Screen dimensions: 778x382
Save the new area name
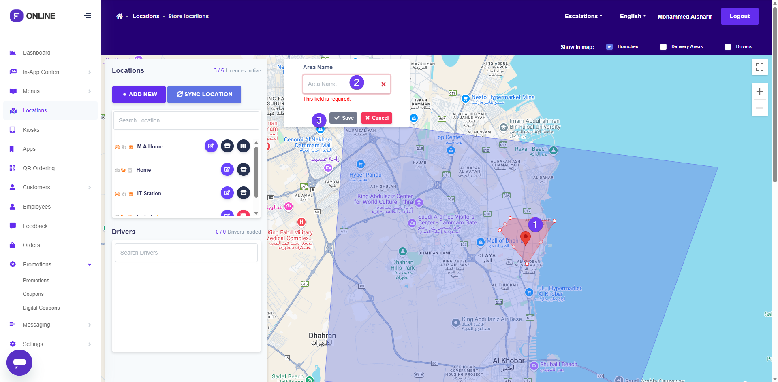[x=343, y=118]
